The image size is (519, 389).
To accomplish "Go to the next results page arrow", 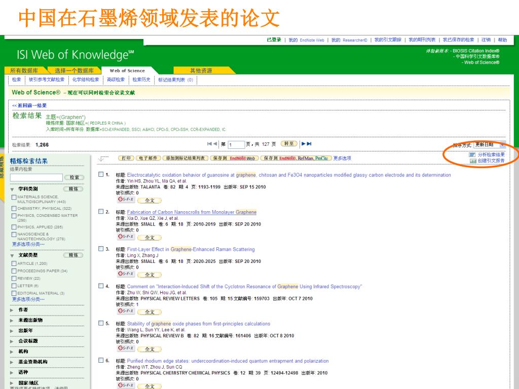I will [x=303, y=143].
